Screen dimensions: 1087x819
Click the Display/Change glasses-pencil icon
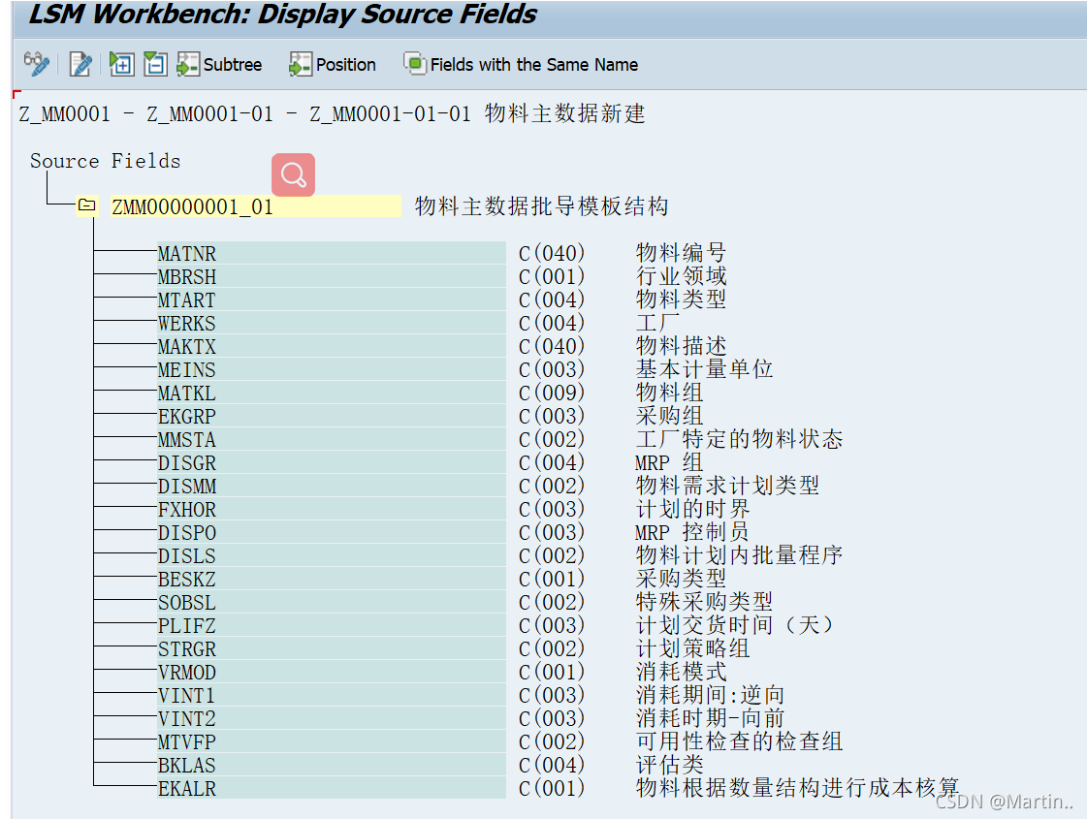click(x=36, y=64)
